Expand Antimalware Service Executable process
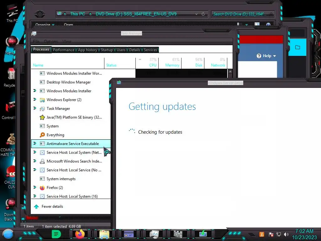Screen dimensions: 321x241 [x=34, y=143]
